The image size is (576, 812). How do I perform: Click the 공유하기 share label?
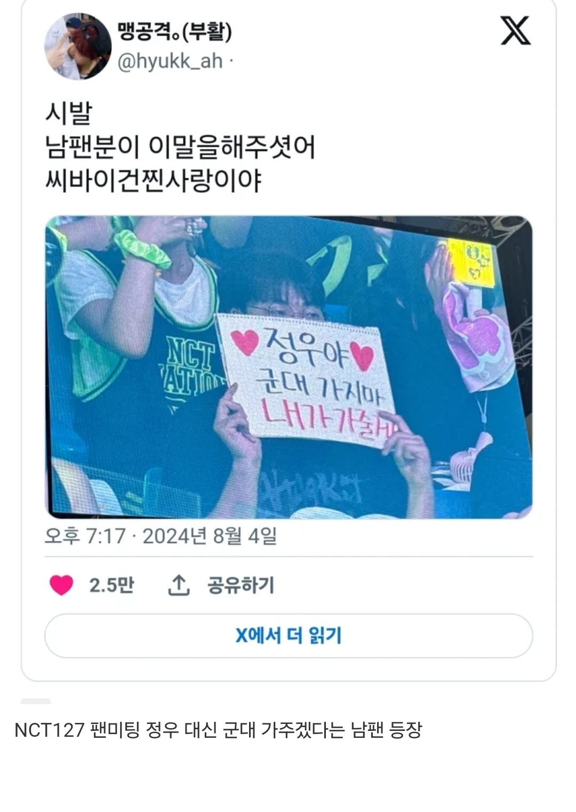241,585
